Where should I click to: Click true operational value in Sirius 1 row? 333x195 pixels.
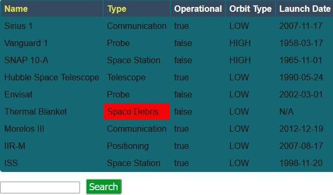tap(198, 26)
